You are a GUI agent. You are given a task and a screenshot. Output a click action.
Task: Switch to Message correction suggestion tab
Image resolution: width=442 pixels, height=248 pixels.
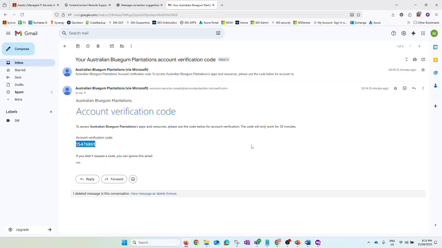pyautogui.click(x=140, y=5)
